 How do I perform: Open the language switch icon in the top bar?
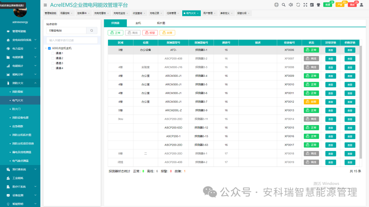(x=312, y=5)
